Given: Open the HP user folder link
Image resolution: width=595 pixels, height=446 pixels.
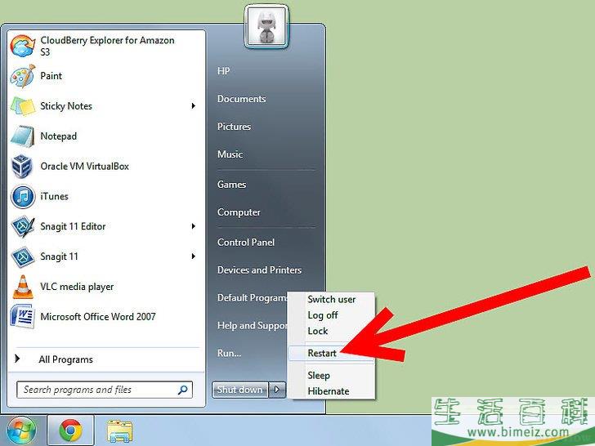Looking at the screenshot, I should [223, 71].
